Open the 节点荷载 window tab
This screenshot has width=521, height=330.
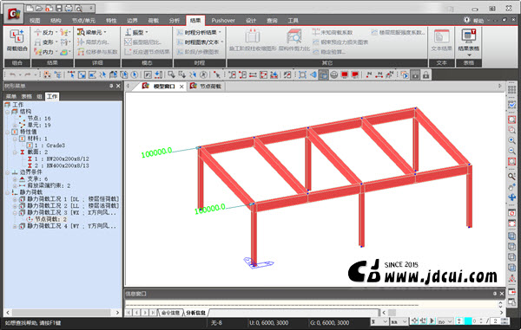pos(206,86)
